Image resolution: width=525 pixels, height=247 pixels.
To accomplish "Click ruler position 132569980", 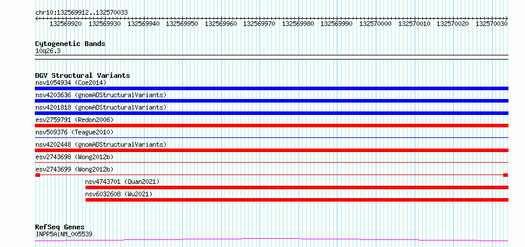I will point(298,24).
